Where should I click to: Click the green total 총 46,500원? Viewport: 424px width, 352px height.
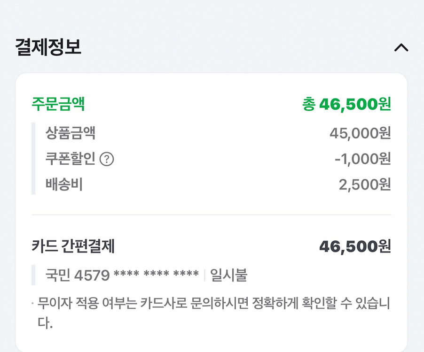[346, 104]
